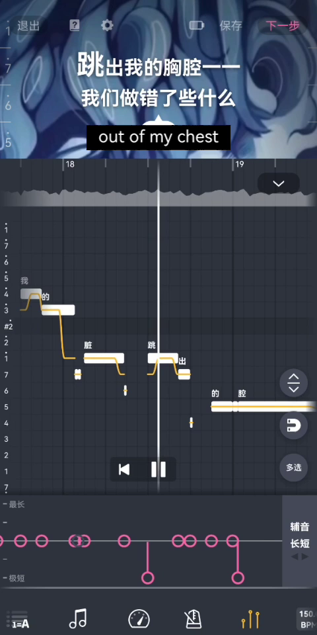Screen dimensions: 317x635
Task: Open the 150 BPM tempo setting
Action: tap(306, 619)
